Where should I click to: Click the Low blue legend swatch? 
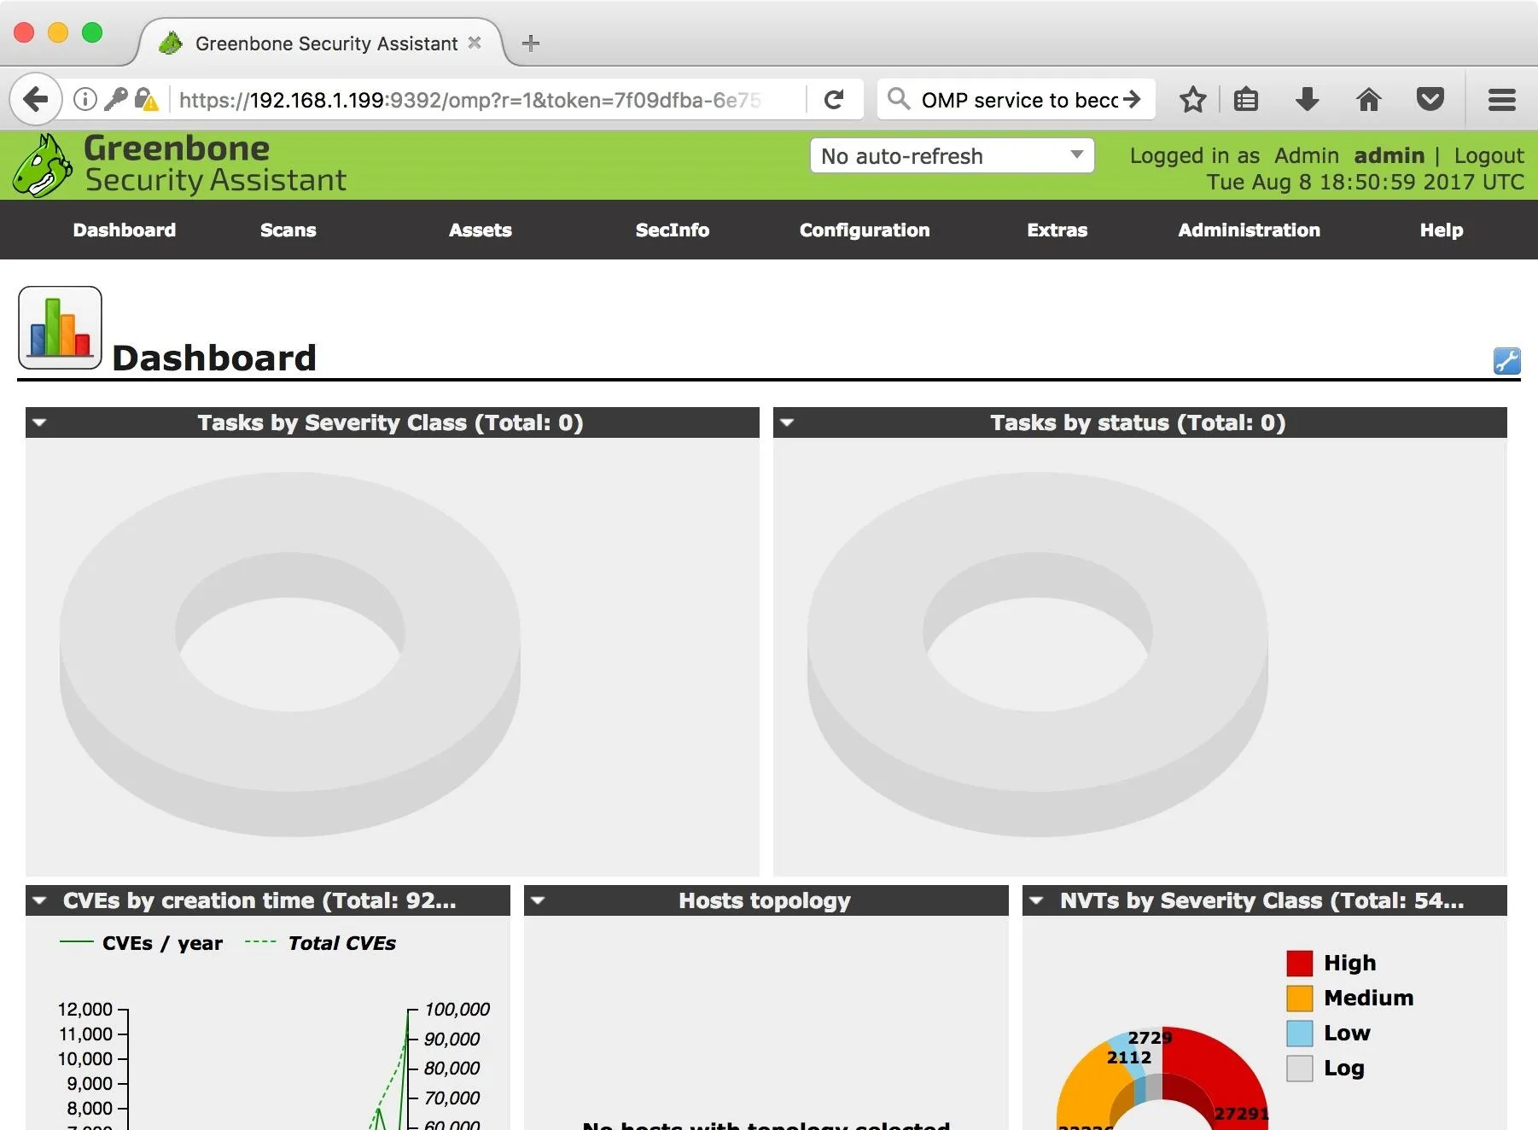click(x=1299, y=1034)
